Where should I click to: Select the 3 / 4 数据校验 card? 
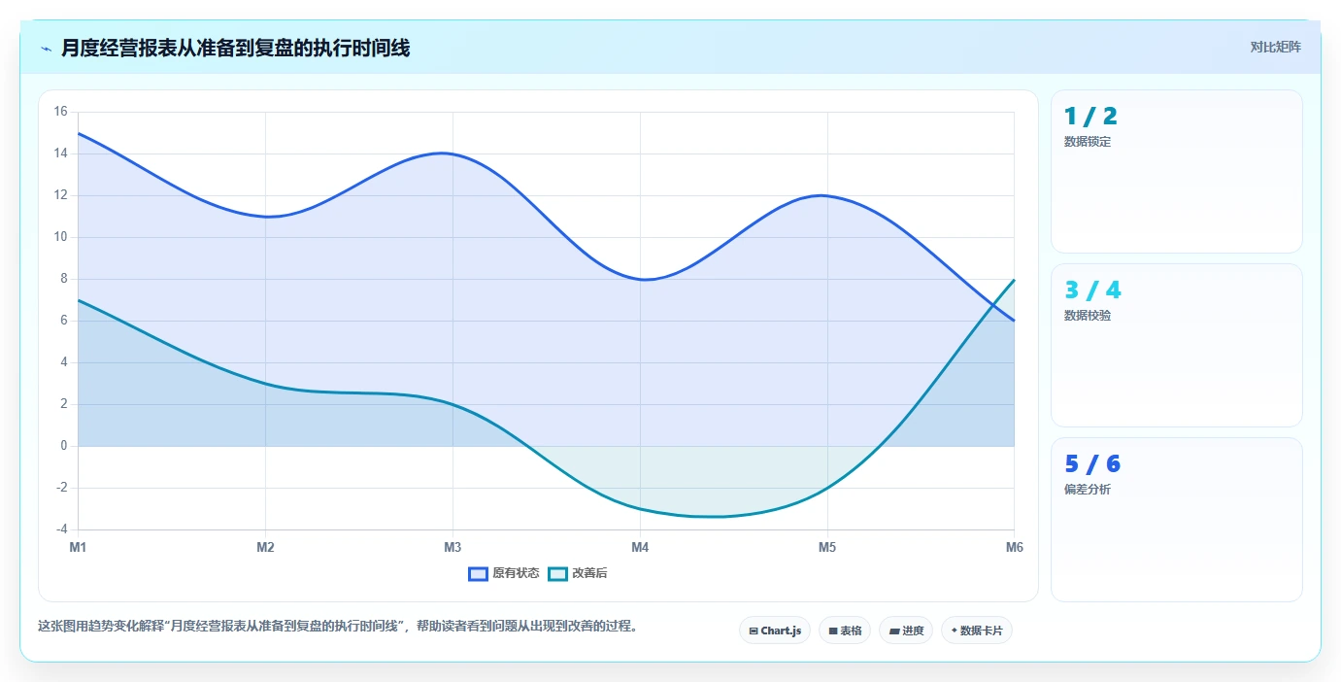point(1177,346)
